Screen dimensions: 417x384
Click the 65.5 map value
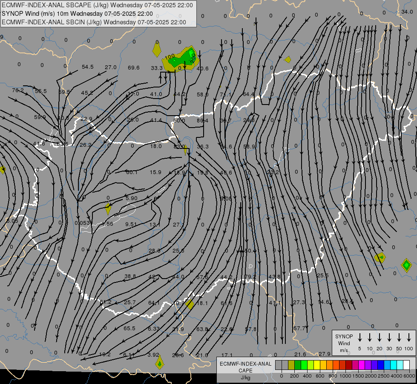(129, 329)
